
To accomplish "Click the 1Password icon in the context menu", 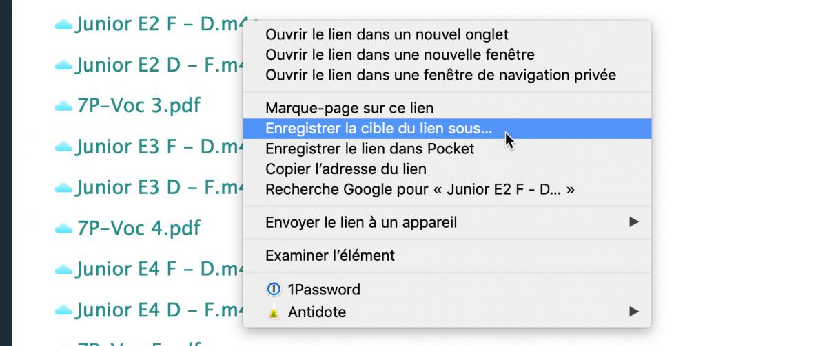I will point(274,290).
